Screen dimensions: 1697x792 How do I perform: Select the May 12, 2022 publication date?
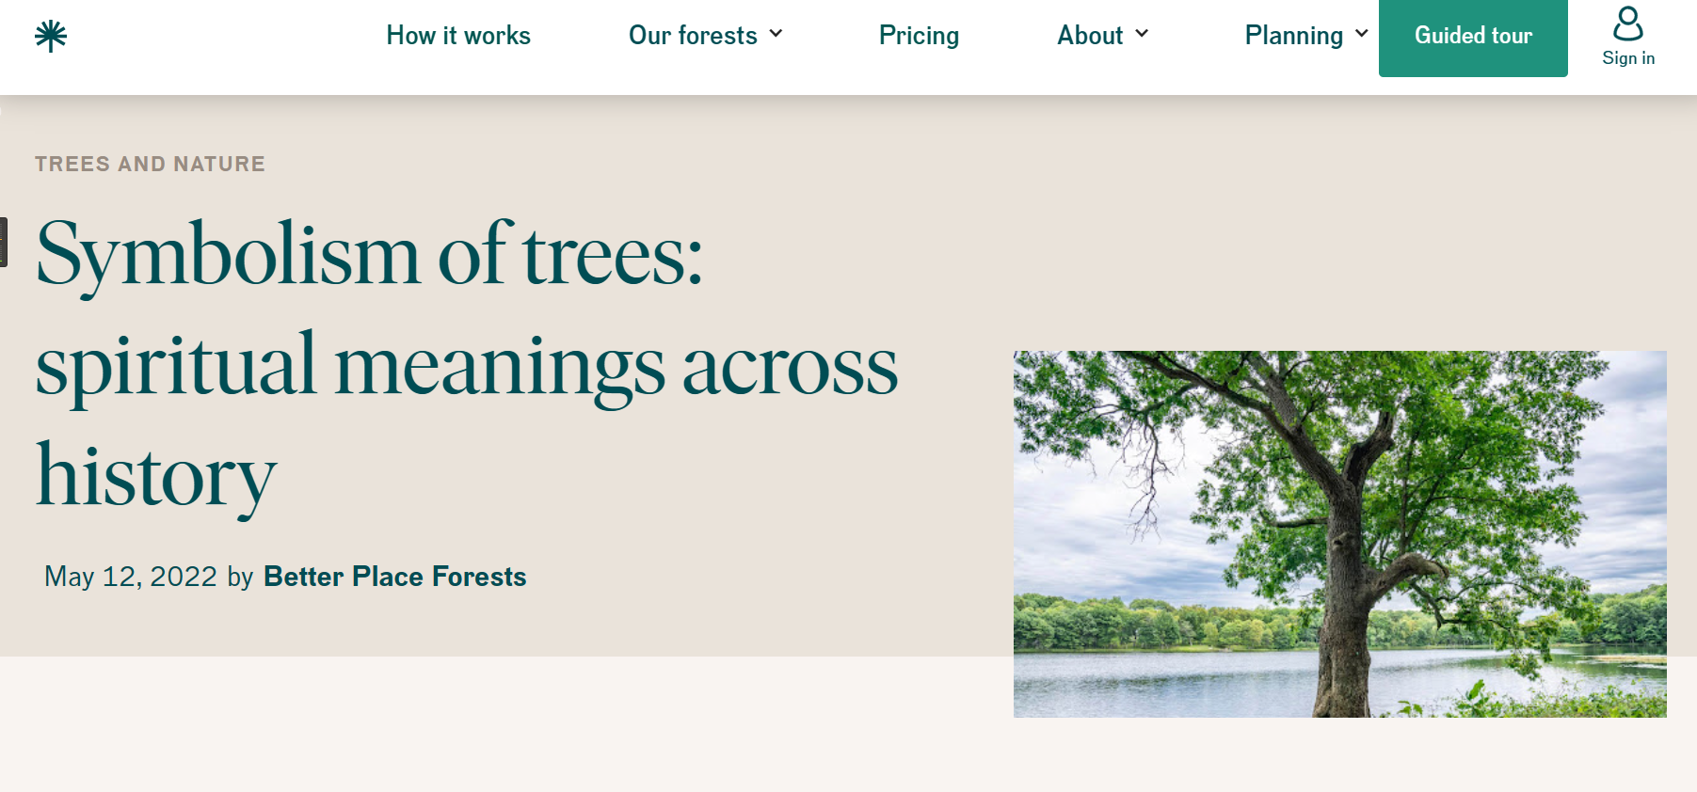(130, 576)
